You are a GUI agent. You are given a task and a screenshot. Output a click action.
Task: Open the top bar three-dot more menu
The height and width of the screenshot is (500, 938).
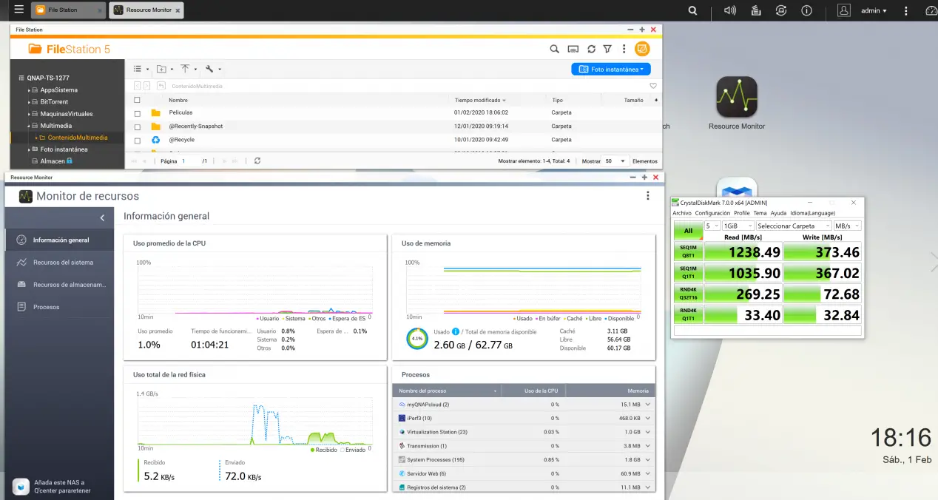[x=905, y=10]
